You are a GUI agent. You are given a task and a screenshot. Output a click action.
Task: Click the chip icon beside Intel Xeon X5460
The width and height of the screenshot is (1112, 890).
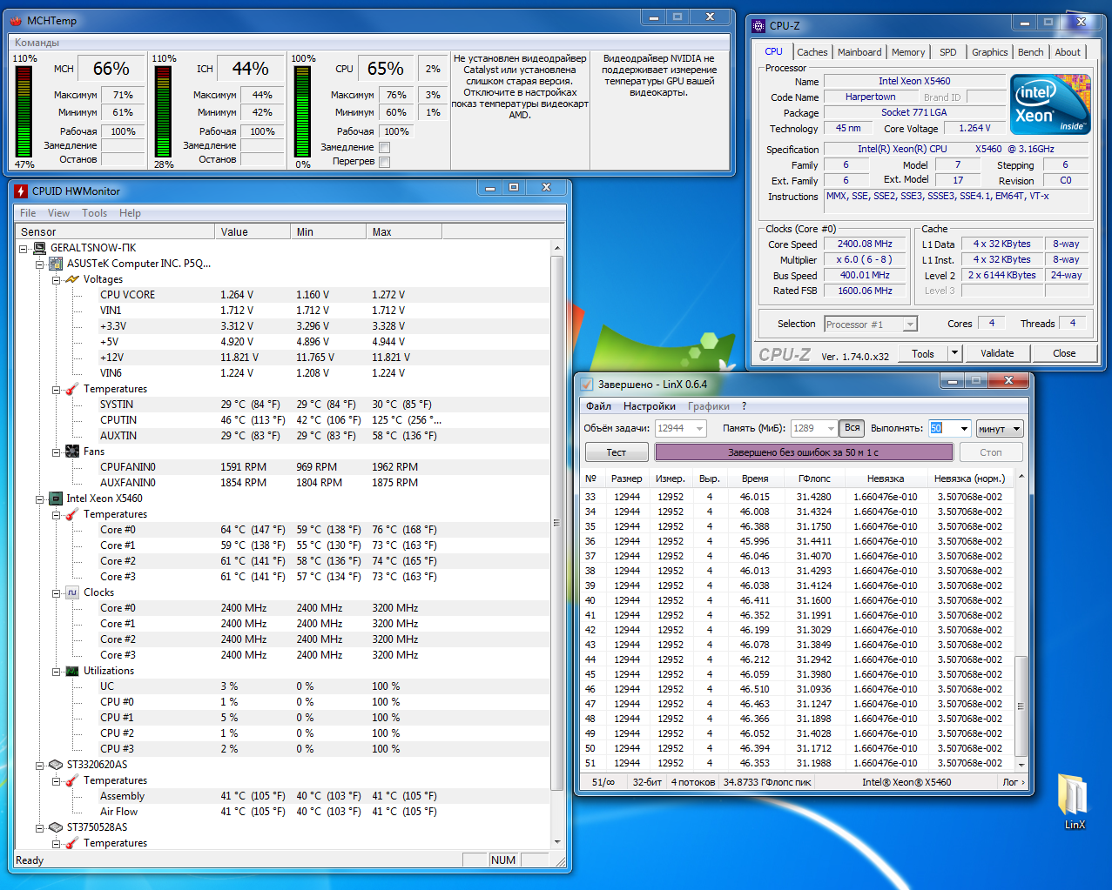pos(56,499)
